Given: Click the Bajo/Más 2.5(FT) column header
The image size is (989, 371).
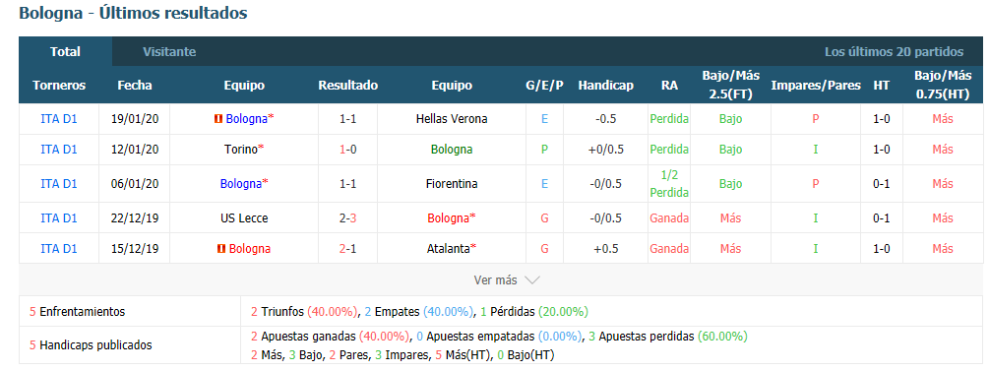Looking at the screenshot, I should click(730, 85).
